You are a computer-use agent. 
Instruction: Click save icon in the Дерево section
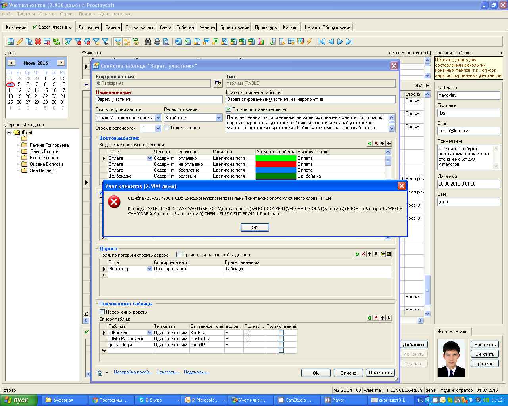(389, 254)
